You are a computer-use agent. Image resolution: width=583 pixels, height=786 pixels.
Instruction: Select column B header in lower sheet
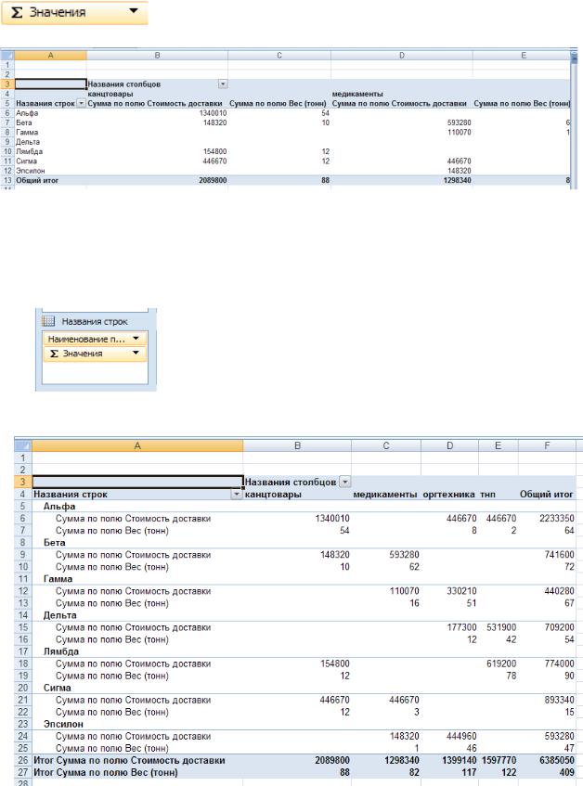(x=297, y=445)
